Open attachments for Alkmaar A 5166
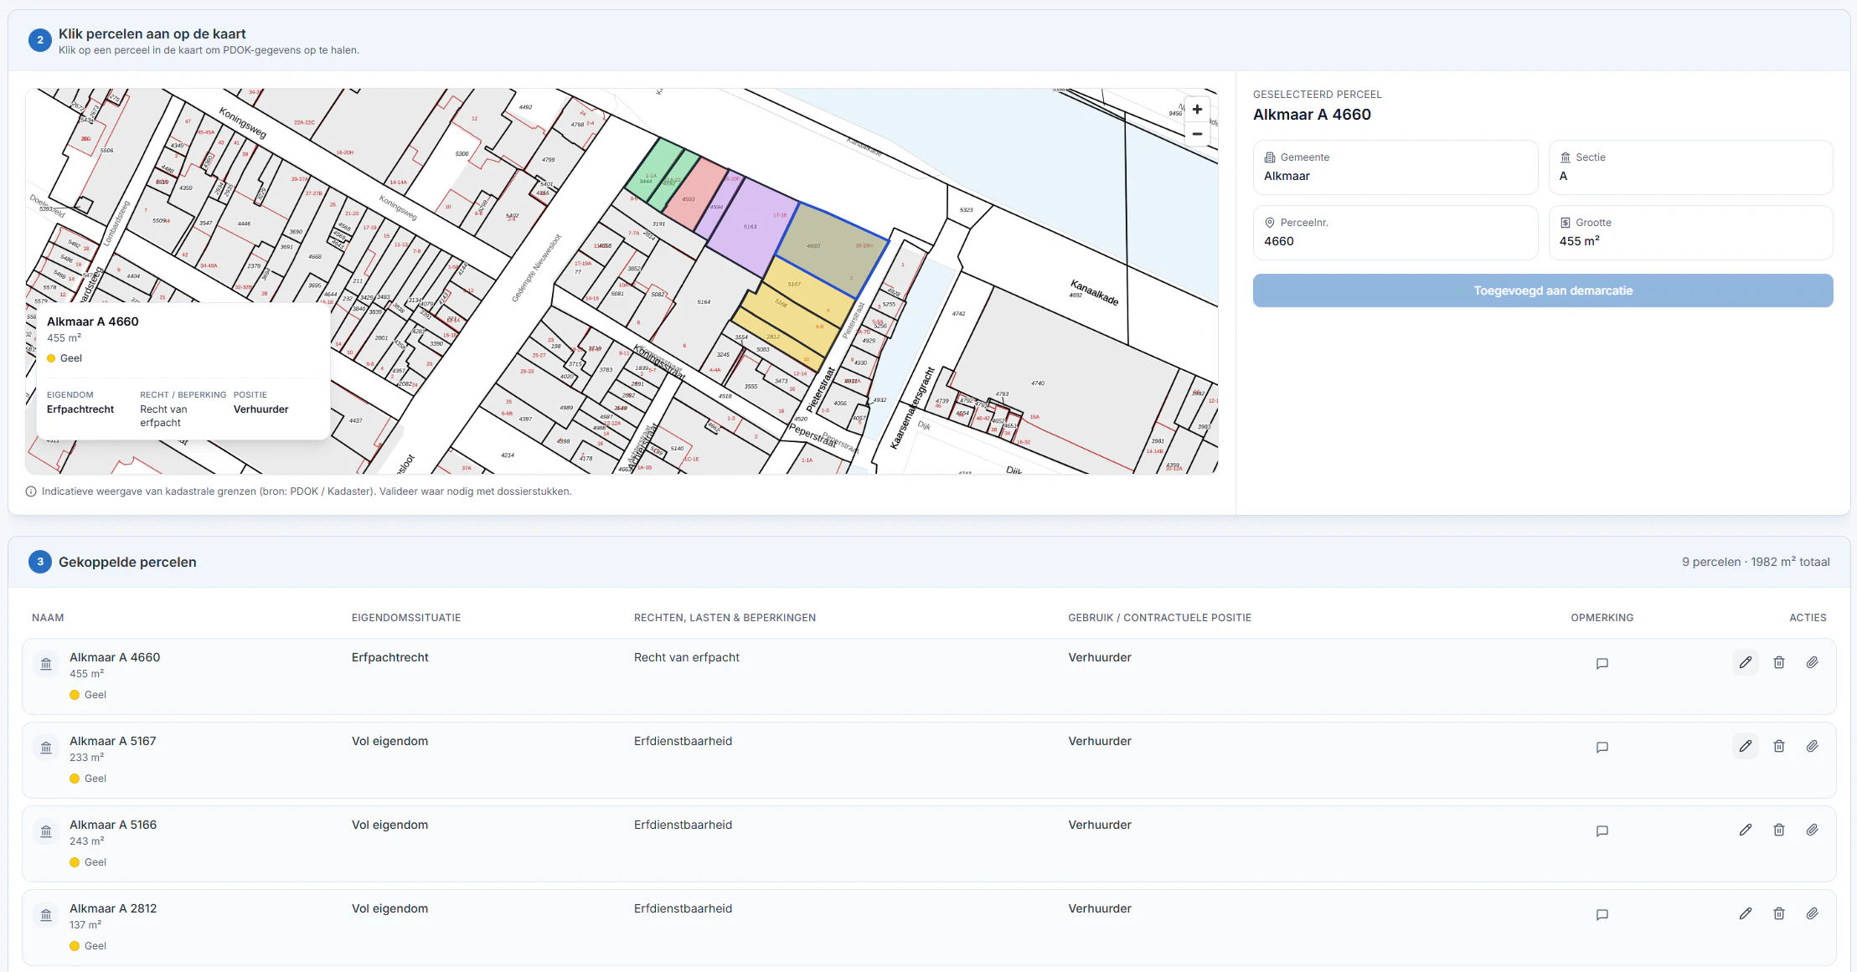The width and height of the screenshot is (1857, 972). (1812, 830)
